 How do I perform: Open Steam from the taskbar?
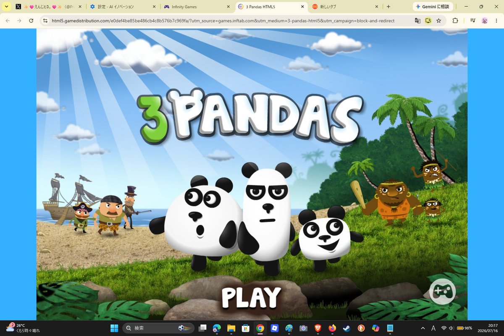346,328
